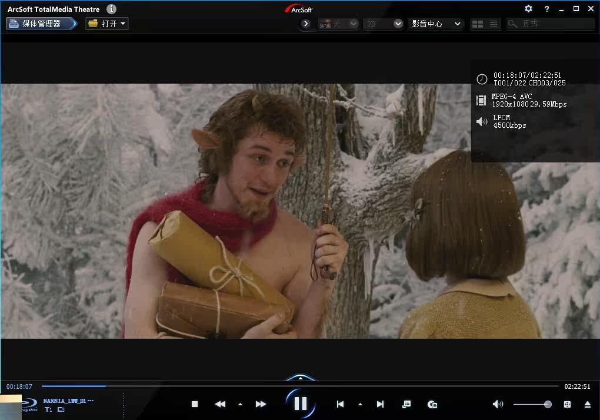Click the 4500kbps audio bitrate text
Screen dimensions: 600x420
pyautogui.click(x=509, y=125)
